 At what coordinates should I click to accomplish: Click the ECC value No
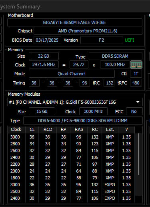point(134,111)
